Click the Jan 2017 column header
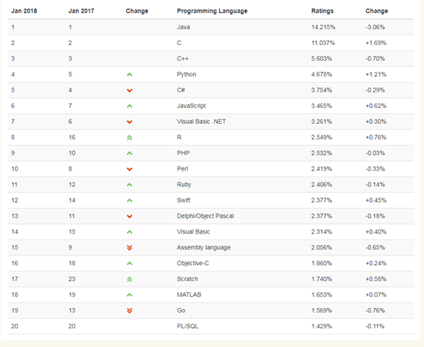This screenshot has height=347, width=424. click(81, 11)
